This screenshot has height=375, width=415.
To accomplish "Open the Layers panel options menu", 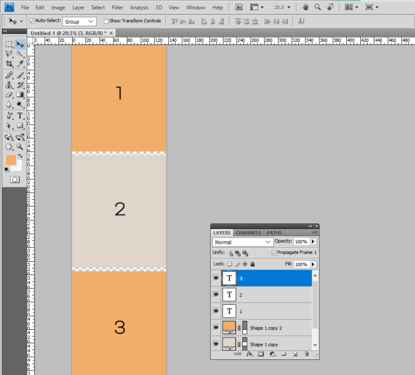I will pos(314,233).
